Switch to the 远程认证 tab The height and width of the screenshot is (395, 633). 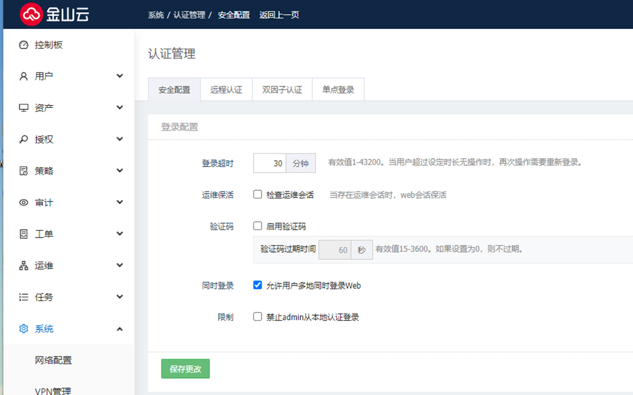[226, 89]
